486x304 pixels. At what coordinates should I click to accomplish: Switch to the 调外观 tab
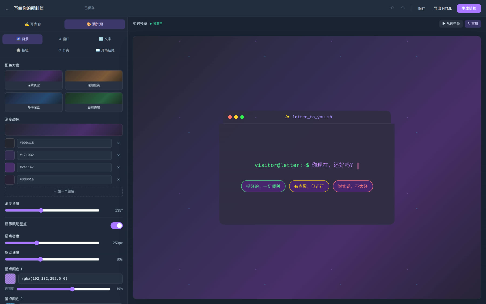(95, 24)
